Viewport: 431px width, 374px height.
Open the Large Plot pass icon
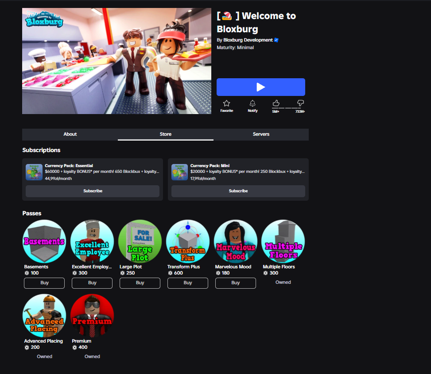pyautogui.click(x=140, y=241)
